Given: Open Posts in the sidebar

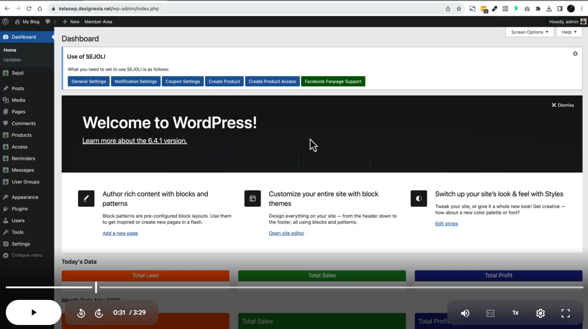Looking at the screenshot, I should pyautogui.click(x=27, y=89).
